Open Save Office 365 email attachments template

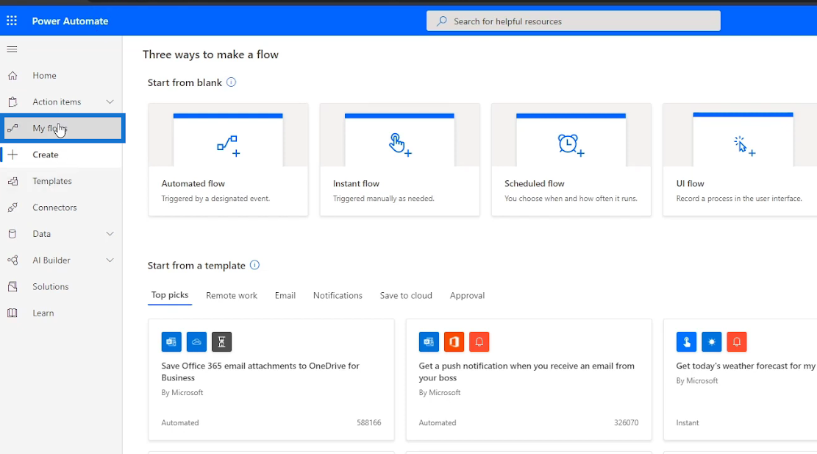[260, 372]
